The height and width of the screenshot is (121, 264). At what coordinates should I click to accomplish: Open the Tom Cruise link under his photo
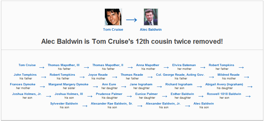tap(113, 29)
